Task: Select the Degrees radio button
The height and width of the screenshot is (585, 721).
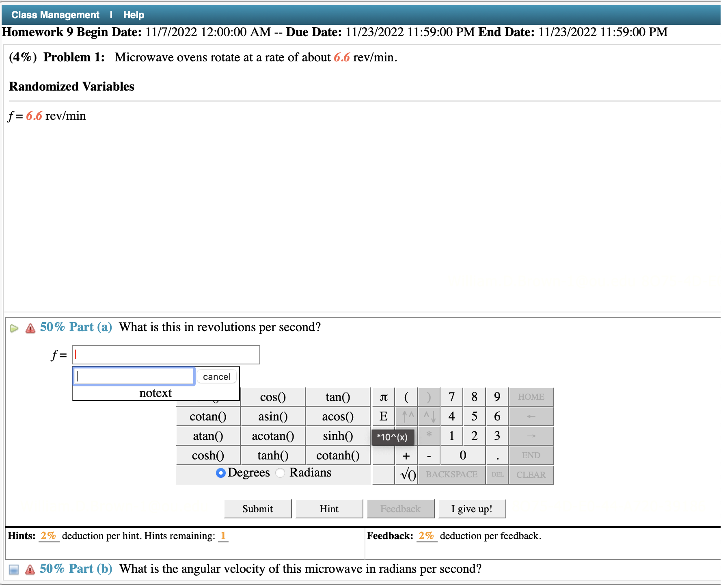Action: click(x=220, y=473)
